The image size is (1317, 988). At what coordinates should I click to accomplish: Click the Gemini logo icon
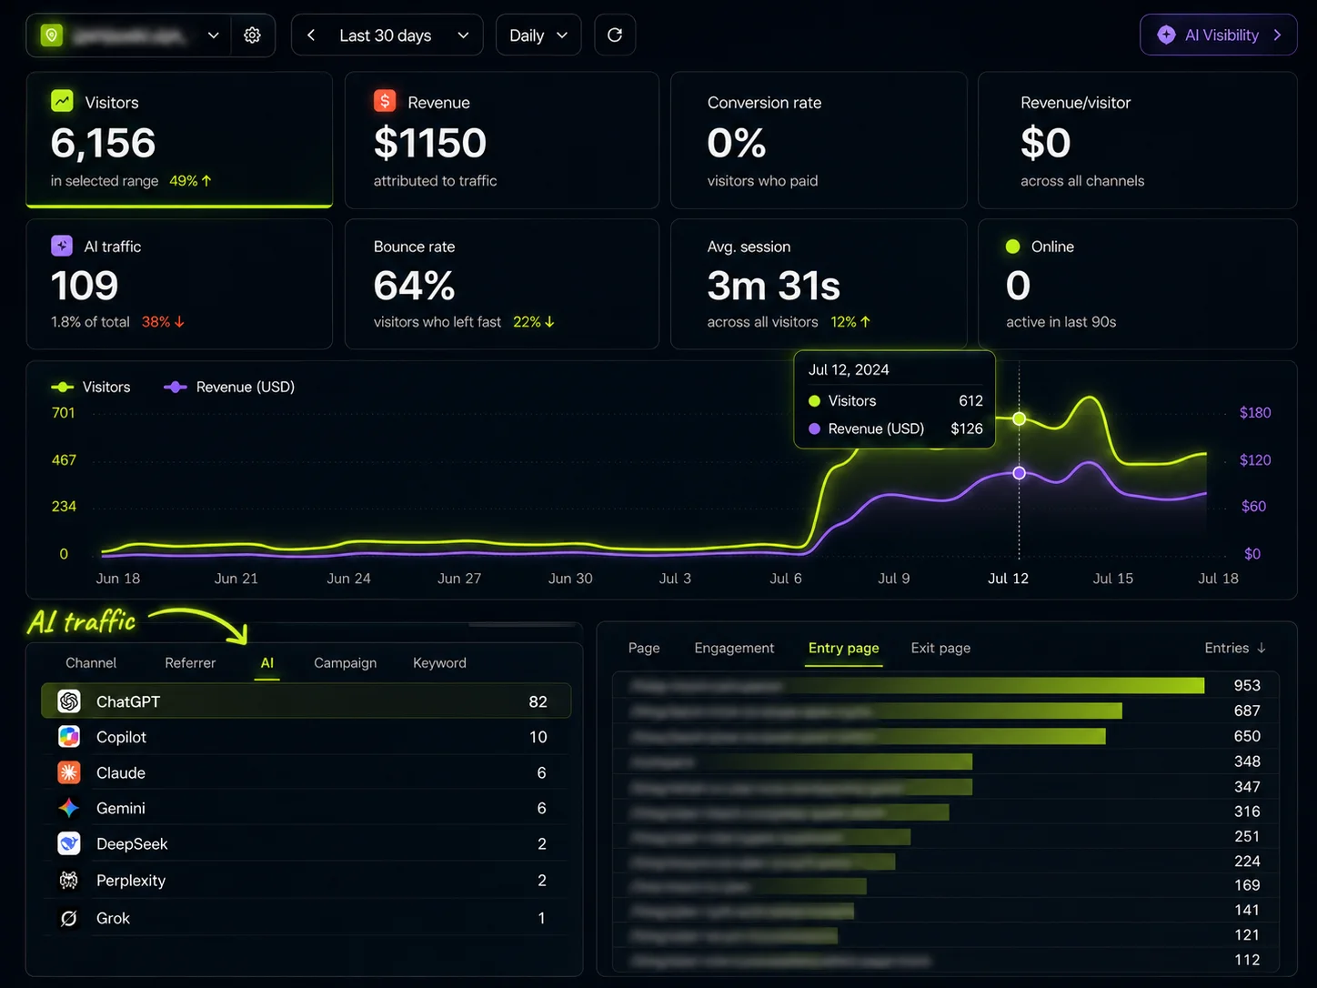coord(69,808)
